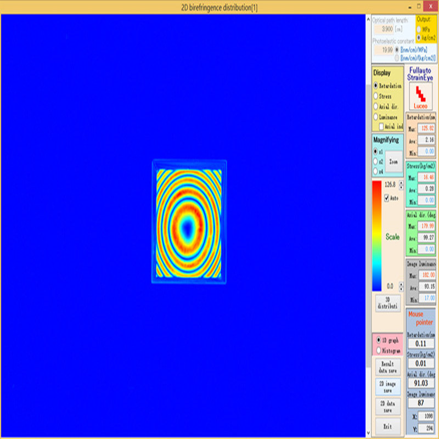Select Axial dir. display mode

(376, 106)
